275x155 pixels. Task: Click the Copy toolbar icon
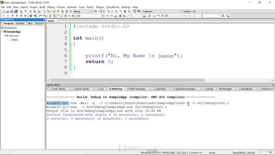(35, 12)
